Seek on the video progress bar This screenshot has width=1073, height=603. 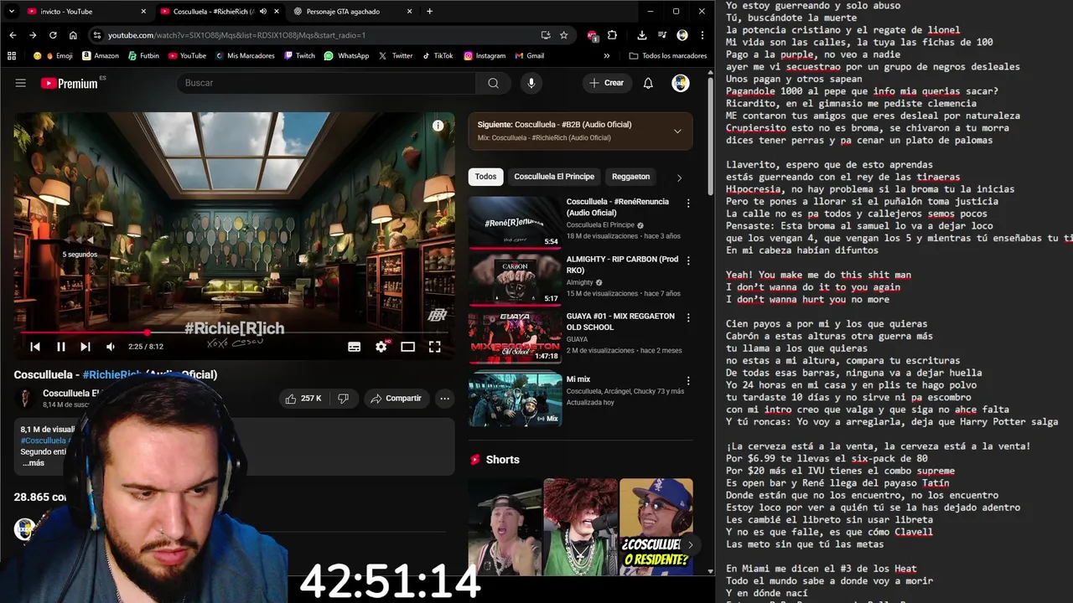(x=234, y=332)
